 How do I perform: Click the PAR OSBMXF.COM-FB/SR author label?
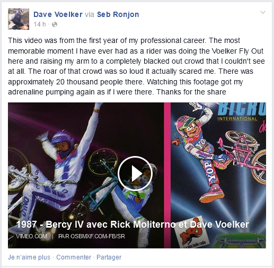pos(92,236)
